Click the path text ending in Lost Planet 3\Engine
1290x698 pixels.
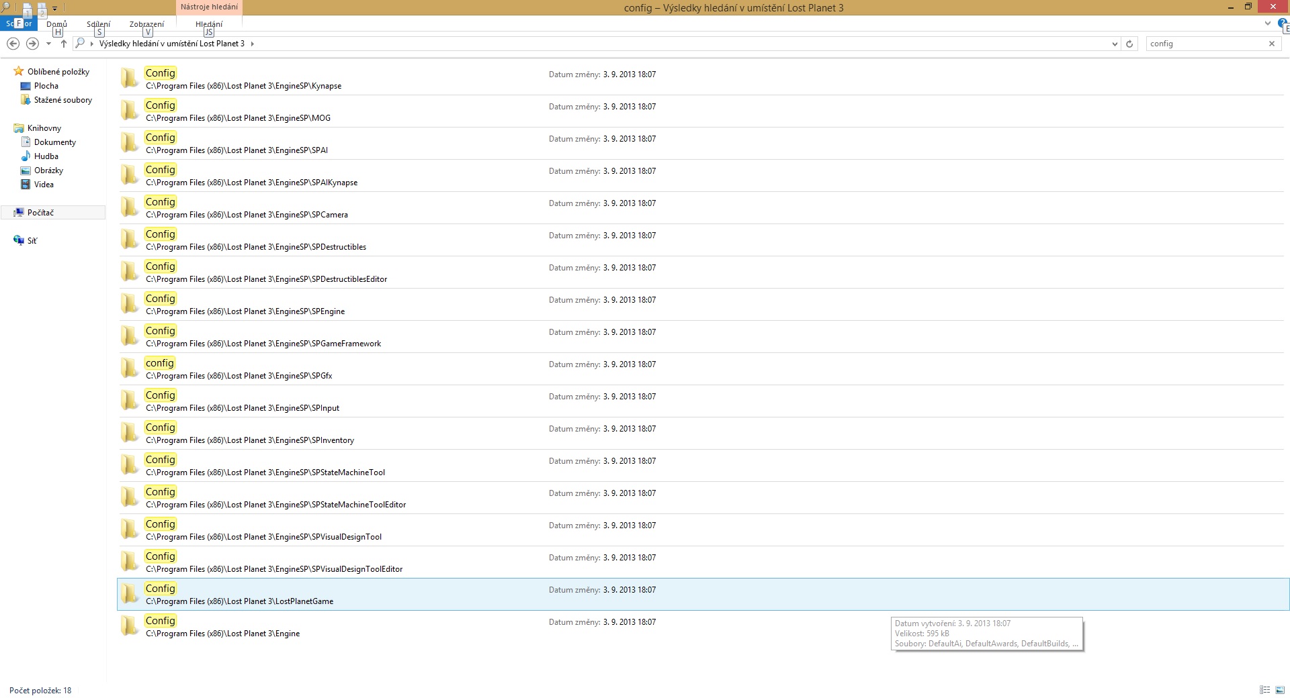pyautogui.click(x=223, y=634)
